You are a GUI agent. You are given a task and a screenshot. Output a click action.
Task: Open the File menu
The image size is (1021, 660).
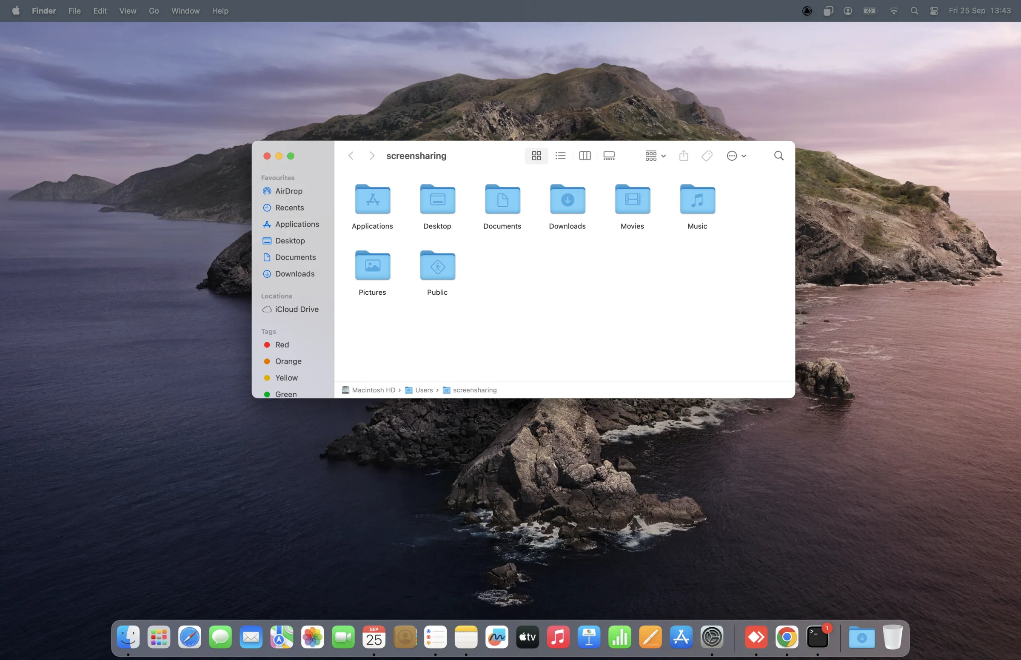pyautogui.click(x=74, y=11)
